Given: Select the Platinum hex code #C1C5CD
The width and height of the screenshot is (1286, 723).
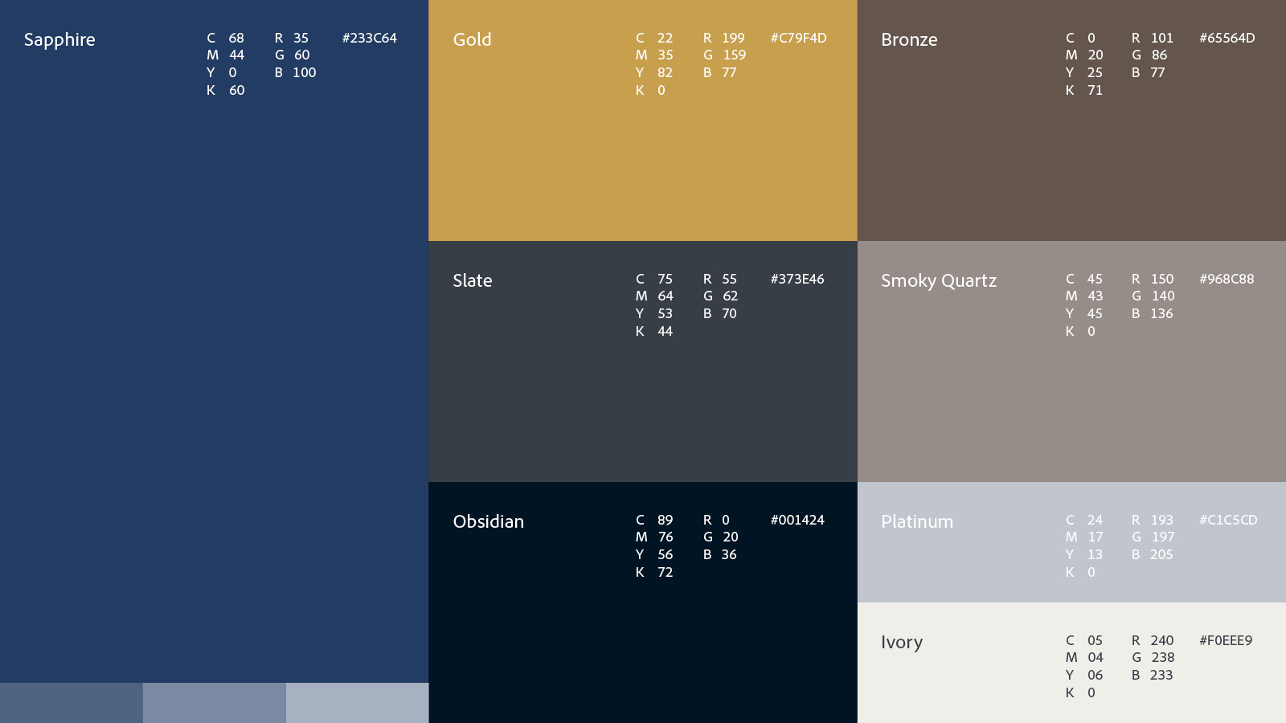Looking at the screenshot, I should 1228,520.
